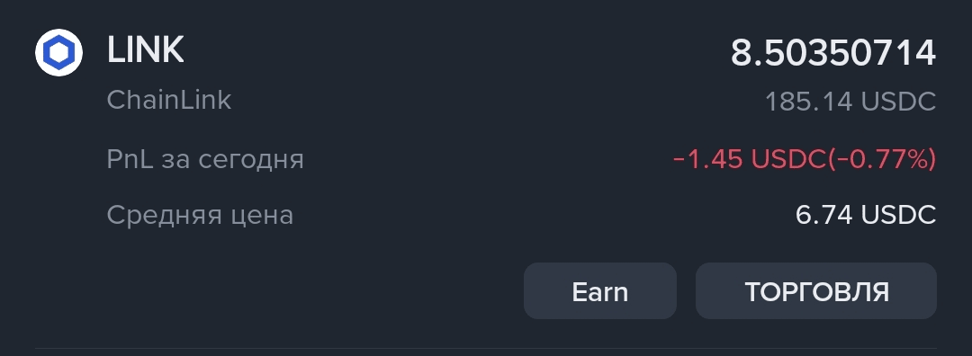This screenshot has width=972, height=356.
Task: Click the divider line below the card
Action: pos(486,349)
